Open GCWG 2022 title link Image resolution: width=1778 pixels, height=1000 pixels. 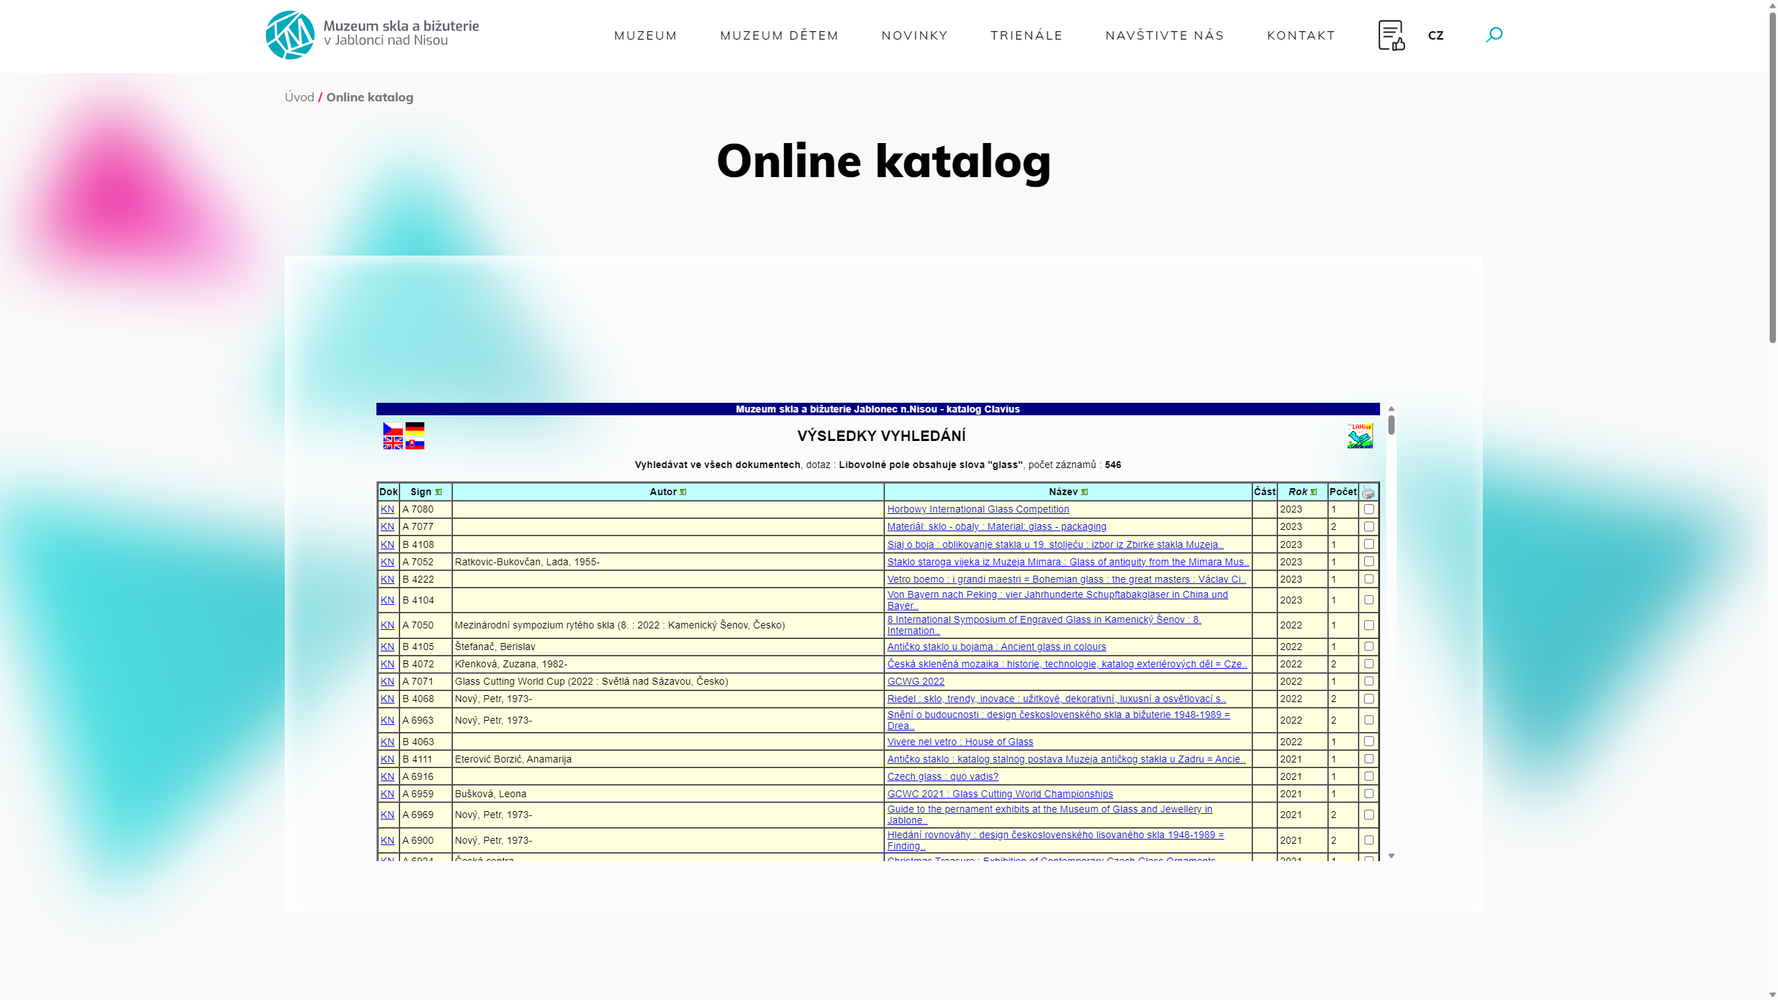click(915, 681)
